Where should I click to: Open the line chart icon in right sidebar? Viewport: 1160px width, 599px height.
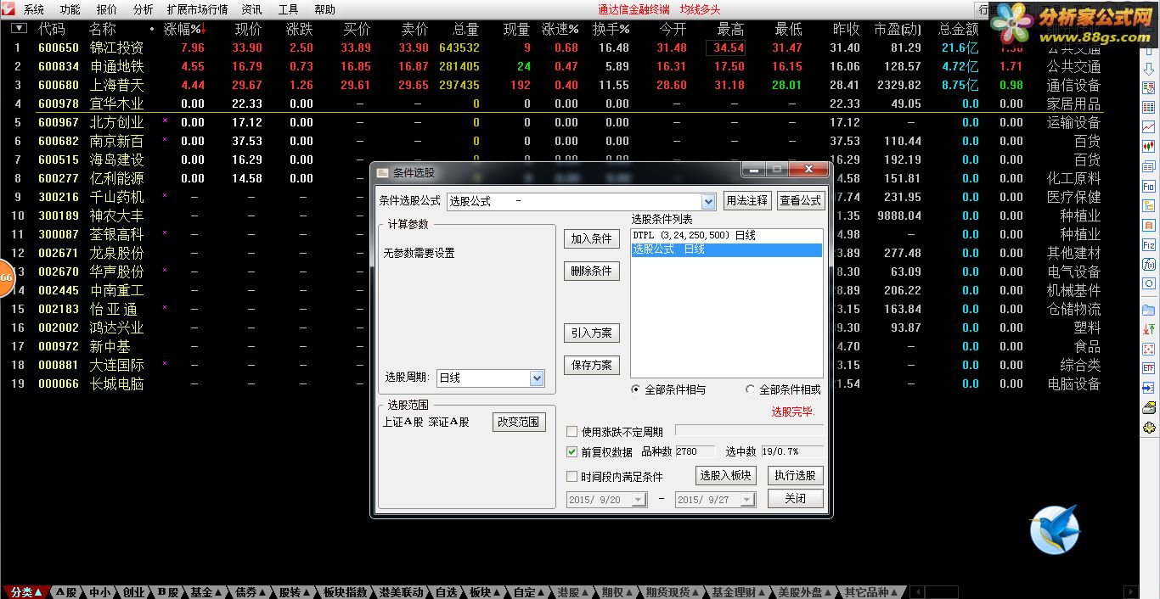coord(1149,126)
